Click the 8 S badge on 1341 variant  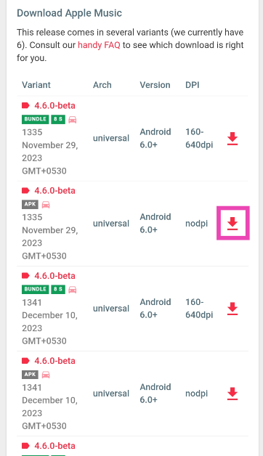(x=58, y=290)
